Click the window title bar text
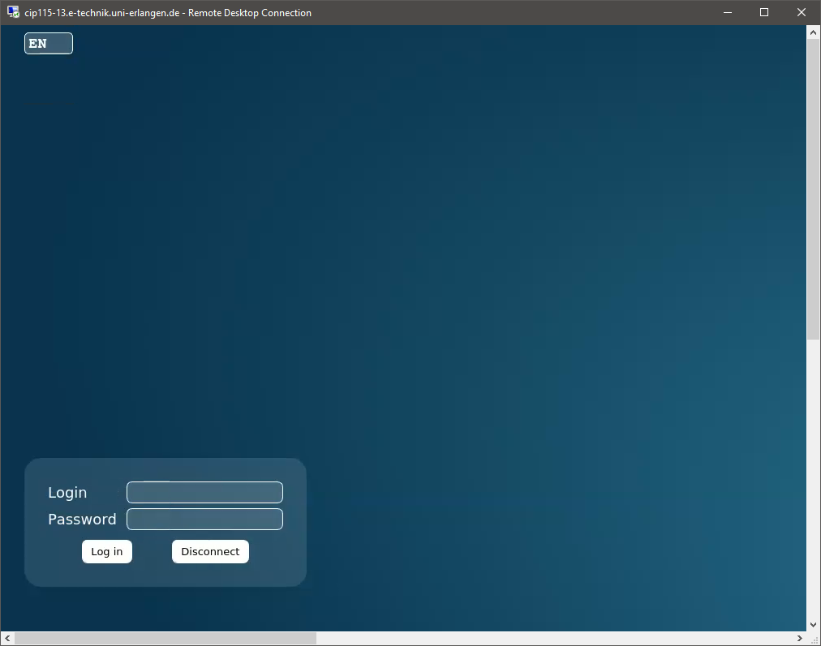 [x=168, y=13]
